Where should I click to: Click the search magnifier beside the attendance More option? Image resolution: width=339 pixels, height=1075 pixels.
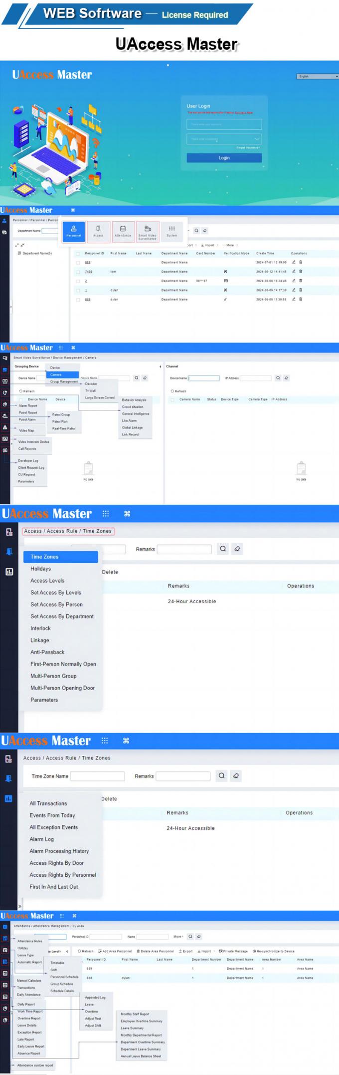click(190, 937)
